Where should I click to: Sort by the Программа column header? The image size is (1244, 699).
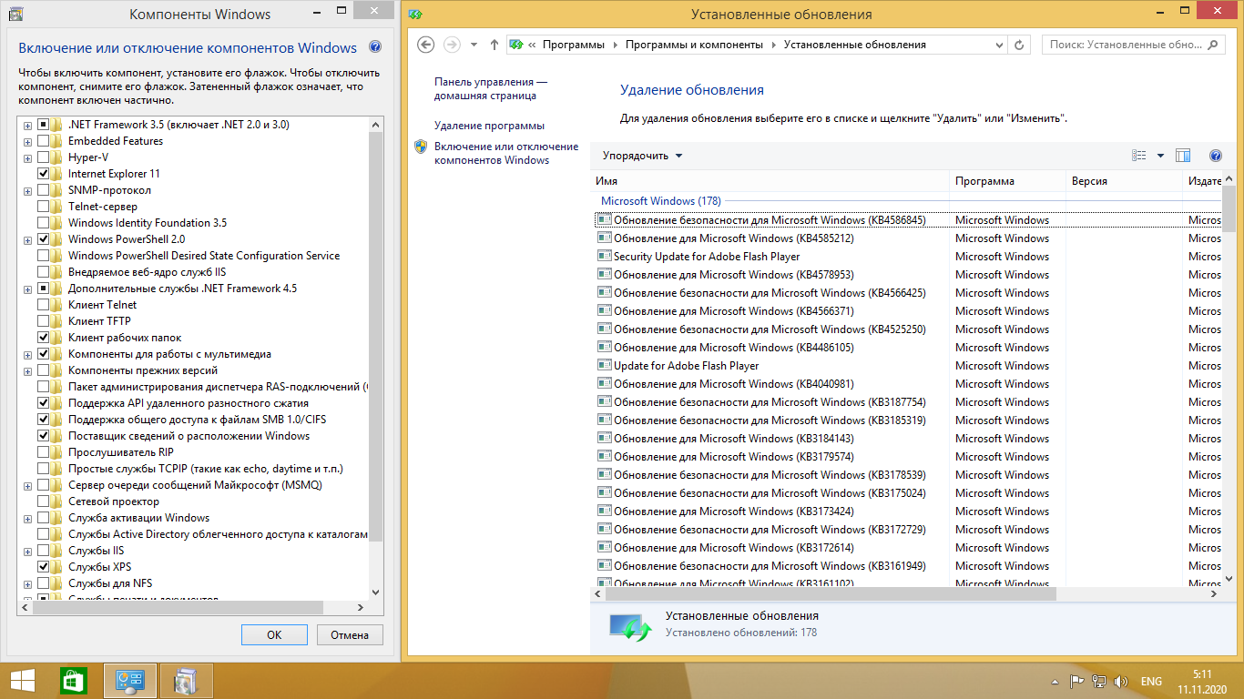click(1007, 181)
